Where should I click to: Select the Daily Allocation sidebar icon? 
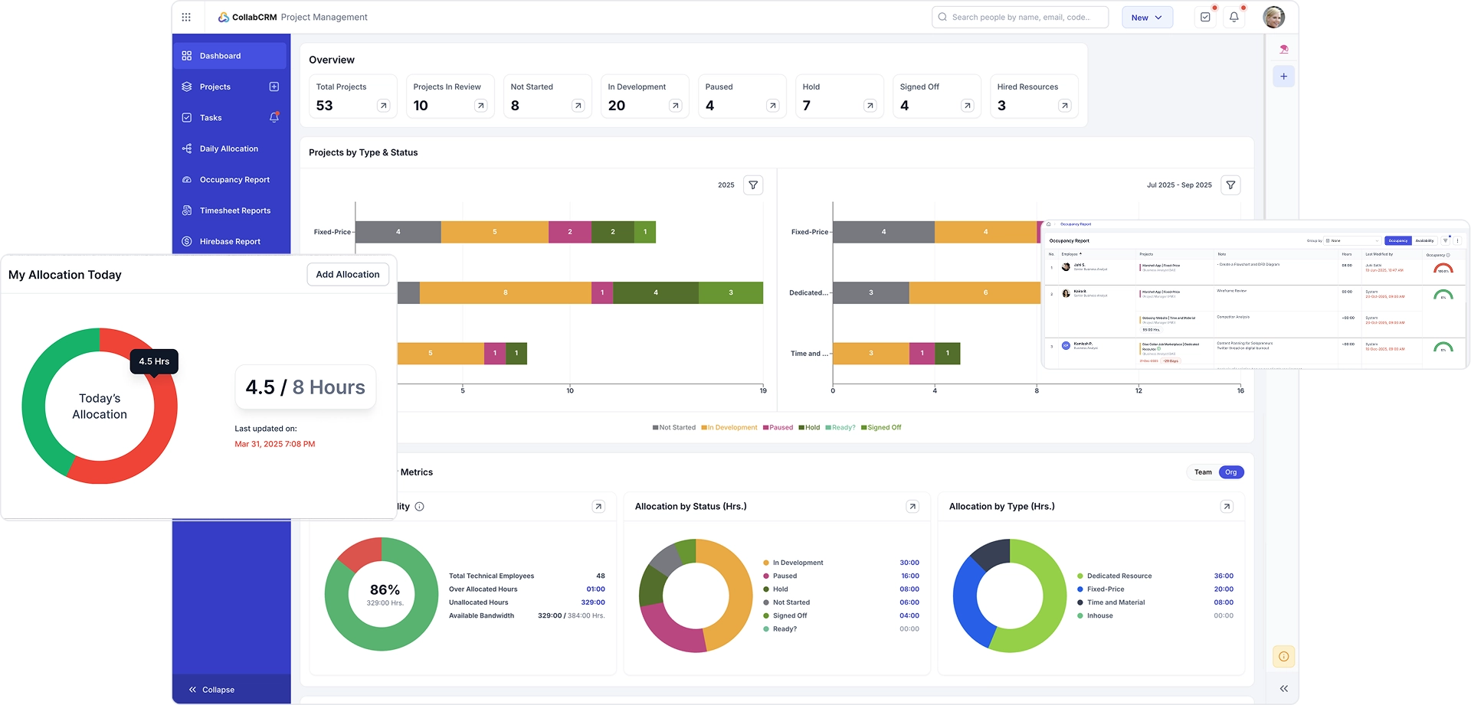[186, 149]
